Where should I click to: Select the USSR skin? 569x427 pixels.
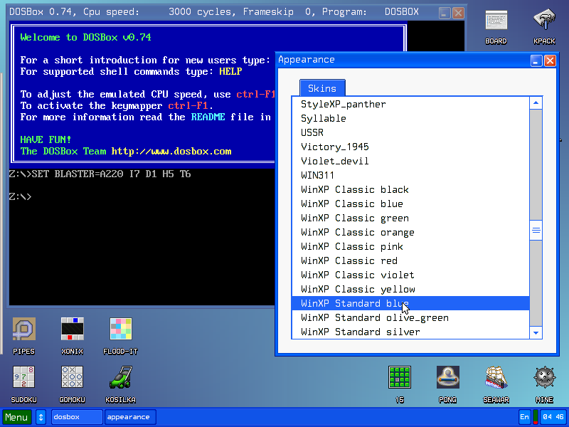point(410,132)
